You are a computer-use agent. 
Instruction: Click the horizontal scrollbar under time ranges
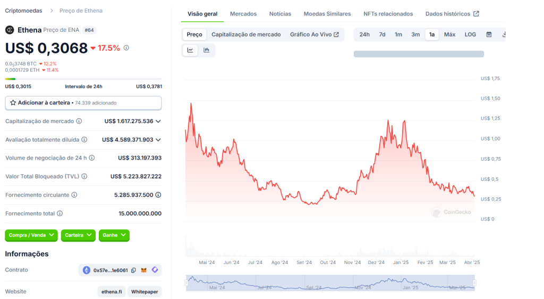(419, 54)
